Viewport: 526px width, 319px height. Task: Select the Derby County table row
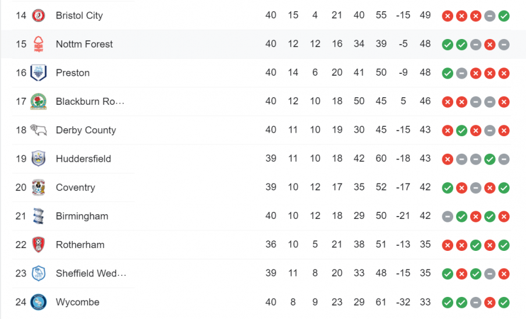coord(262,130)
